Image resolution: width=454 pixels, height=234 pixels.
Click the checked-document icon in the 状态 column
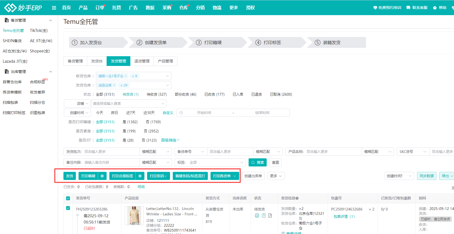click(270, 215)
